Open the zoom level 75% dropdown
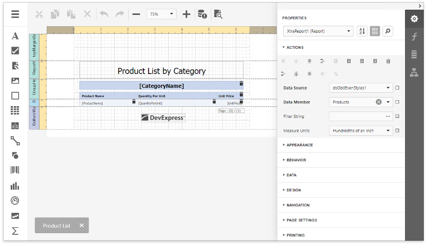The height and width of the screenshot is (245, 427). pos(161,14)
